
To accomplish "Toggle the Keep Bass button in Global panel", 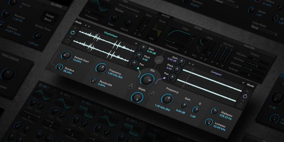I will click(x=49, y=18).
